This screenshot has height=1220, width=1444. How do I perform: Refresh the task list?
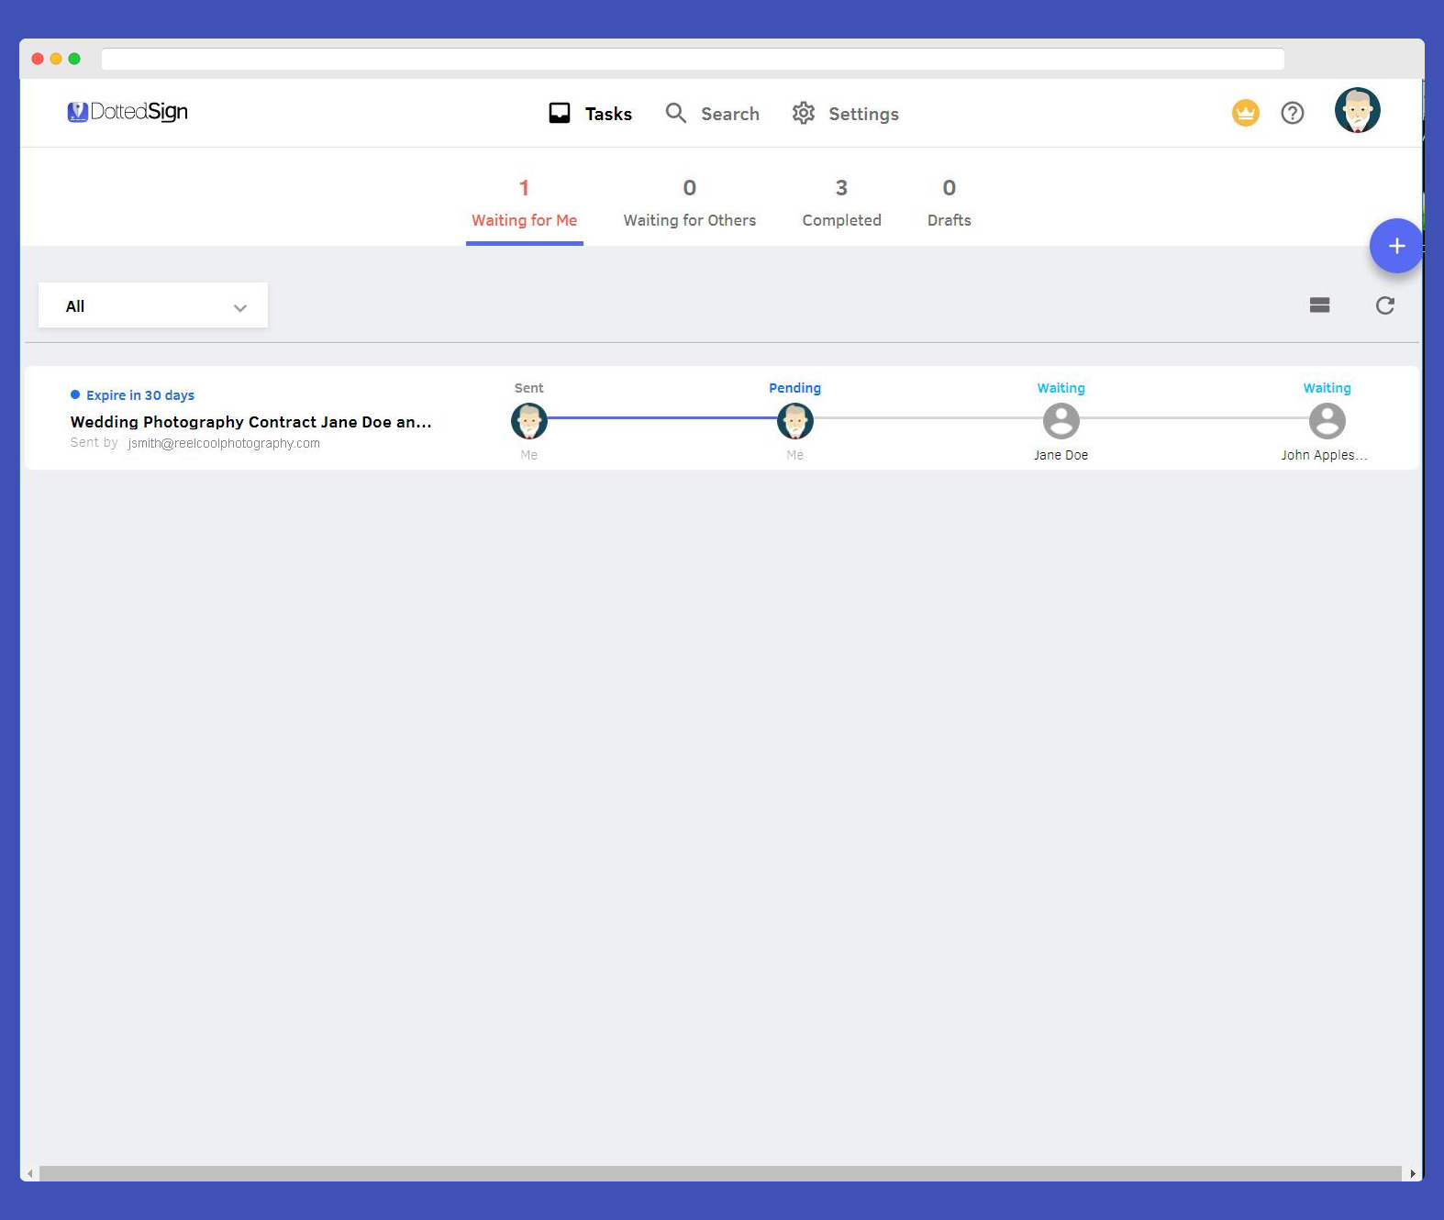tap(1384, 305)
